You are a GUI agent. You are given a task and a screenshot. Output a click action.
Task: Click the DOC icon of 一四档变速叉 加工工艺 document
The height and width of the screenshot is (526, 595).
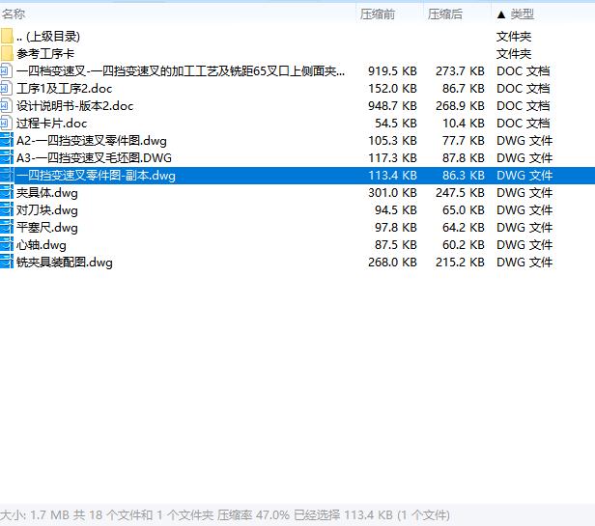click(x=7, y=70)
